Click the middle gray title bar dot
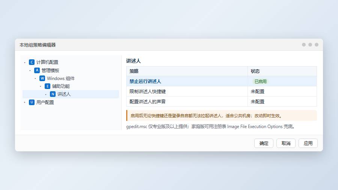Image resolution: width=338 pixels, height=190 pixels. 310,45
